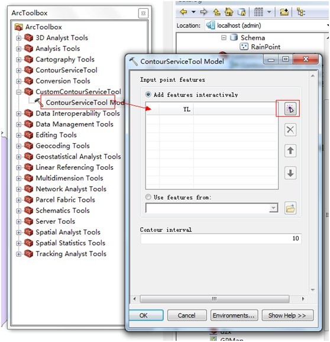The image size is (330, 342).
Task: Select Linear Referencing Tools item
Action: click(x=75, y=167)
